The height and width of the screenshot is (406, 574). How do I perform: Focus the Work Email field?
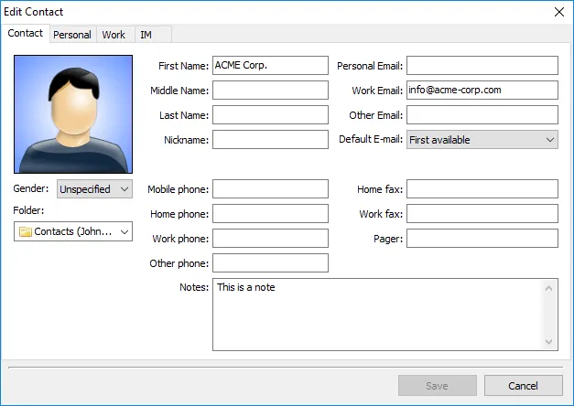[x=482, y=91]
